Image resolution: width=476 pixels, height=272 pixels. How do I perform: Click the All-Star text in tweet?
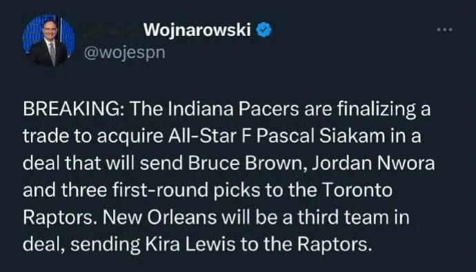pos(203,136)
